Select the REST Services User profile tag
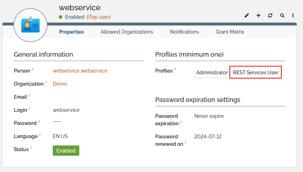Image resolution: width=303 pixels, height=172 pixels. 256,73
